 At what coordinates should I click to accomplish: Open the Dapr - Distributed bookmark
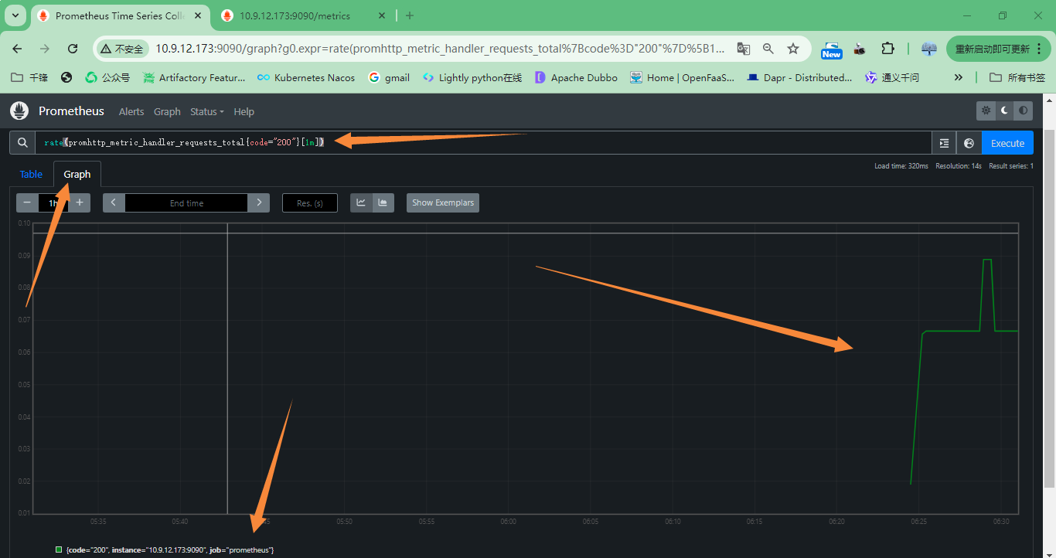799,77
